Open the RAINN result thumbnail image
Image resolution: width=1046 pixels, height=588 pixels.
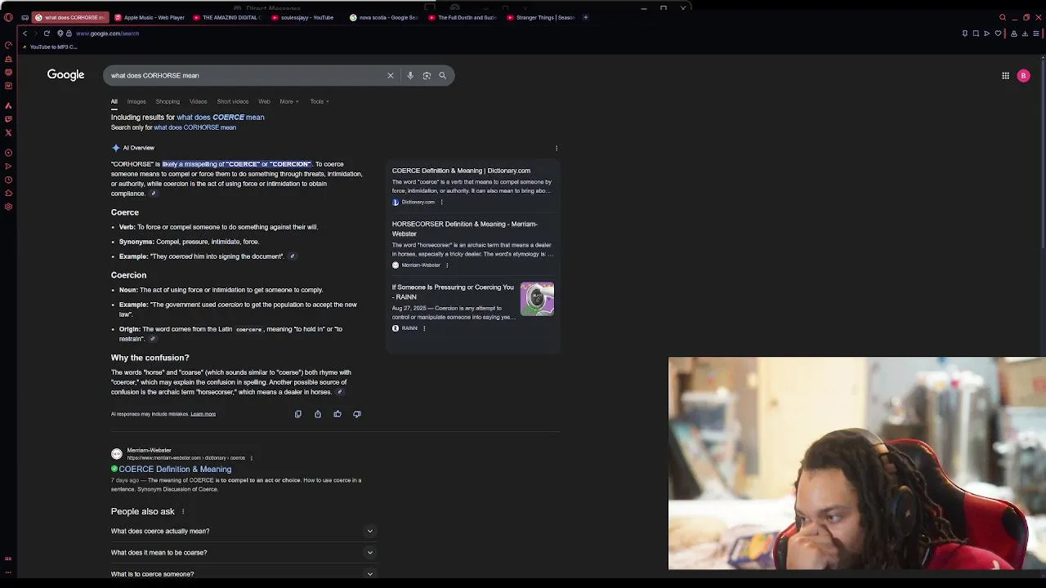(x=537, y=299)
